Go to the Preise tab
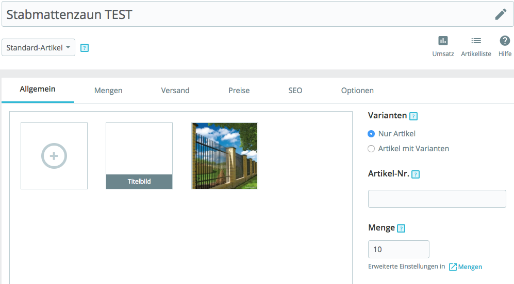Viewport: 514px width, 284px height. (x=239, y=91)
